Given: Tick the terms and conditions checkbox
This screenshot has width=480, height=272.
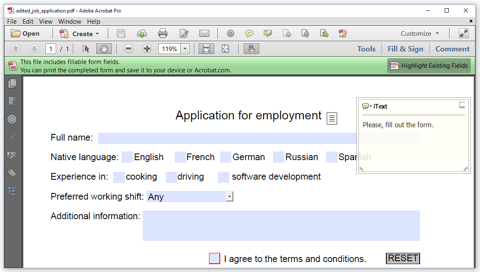Looking at the screenshot, I should (214, 259).
